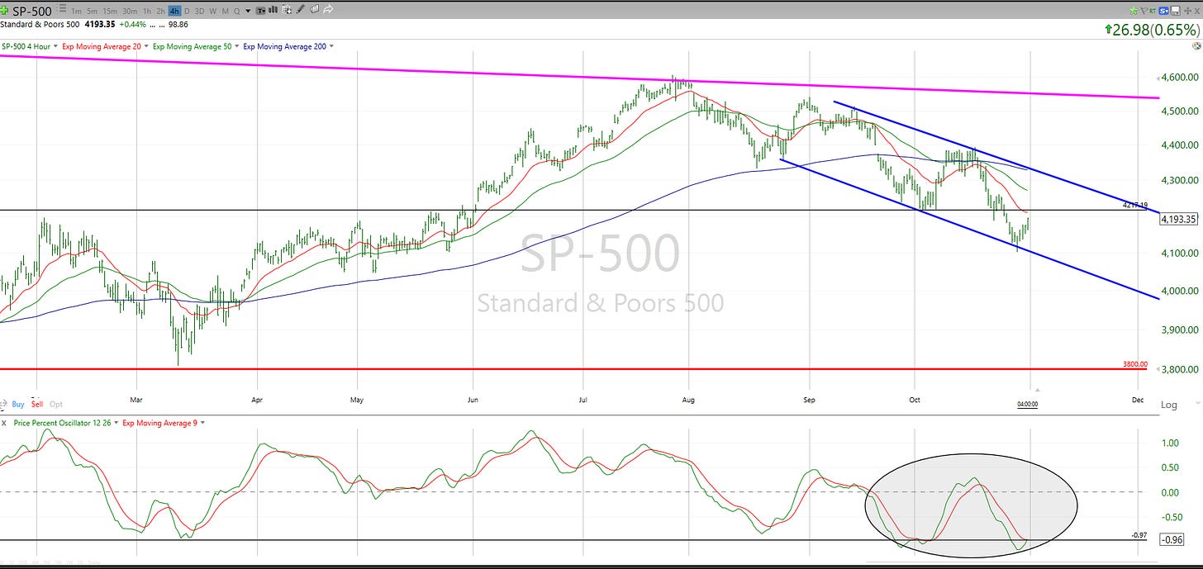Select the 30m time frame
This screenshot has width=1203, height=569.
point(130,11)
